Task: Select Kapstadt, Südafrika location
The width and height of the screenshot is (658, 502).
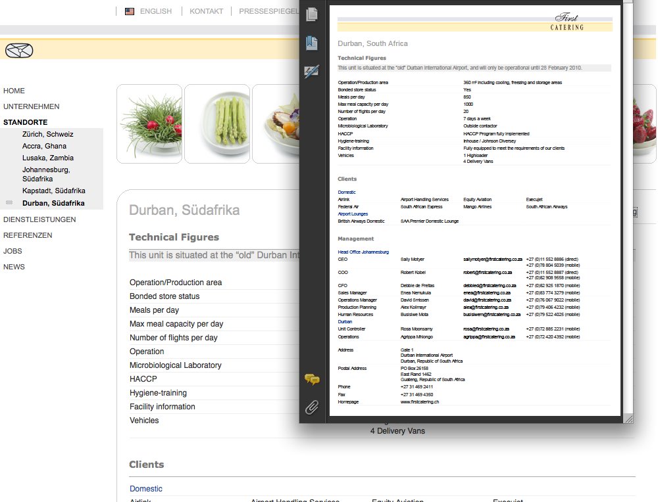Action: coord(54,191)
